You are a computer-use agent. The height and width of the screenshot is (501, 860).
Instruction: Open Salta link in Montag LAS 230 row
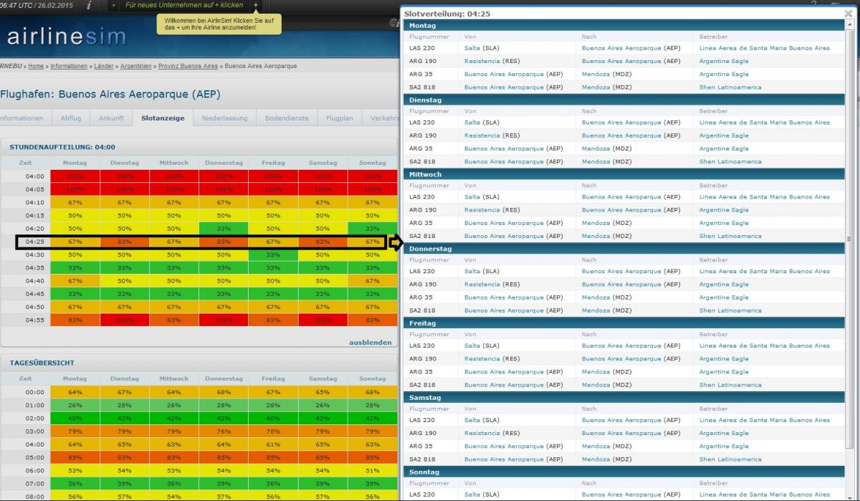point(472,48)
